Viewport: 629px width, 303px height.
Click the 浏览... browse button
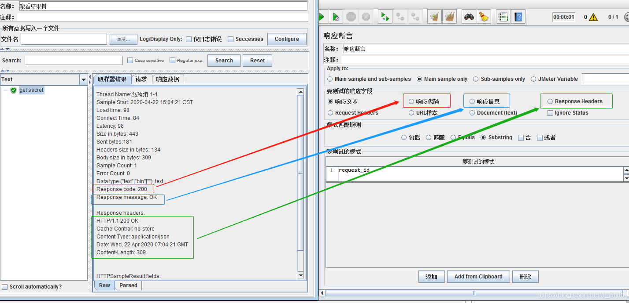click(x=123, y=40)
